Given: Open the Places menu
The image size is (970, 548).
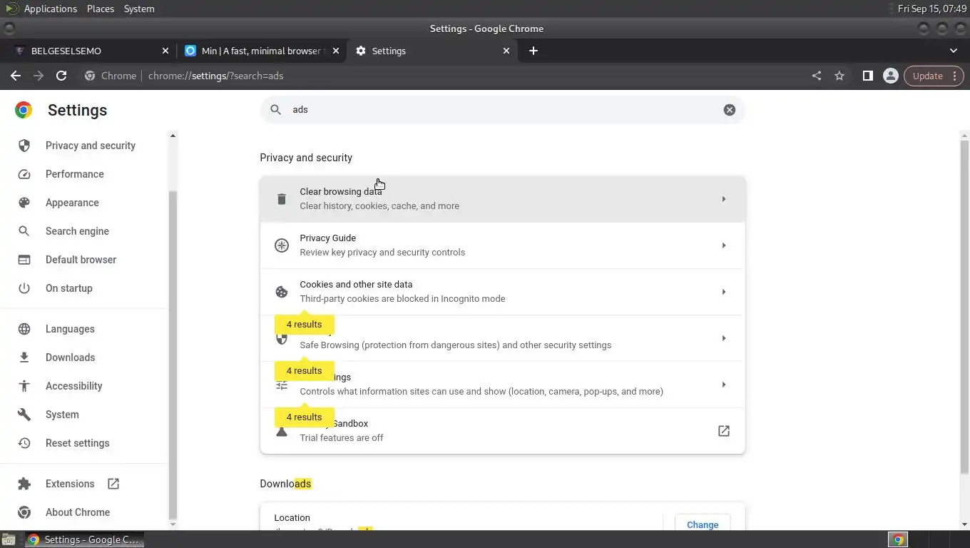Looking at the screenshot, I should click(101, 9).
